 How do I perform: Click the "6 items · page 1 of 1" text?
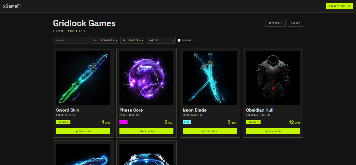click(x=69, y=31)
